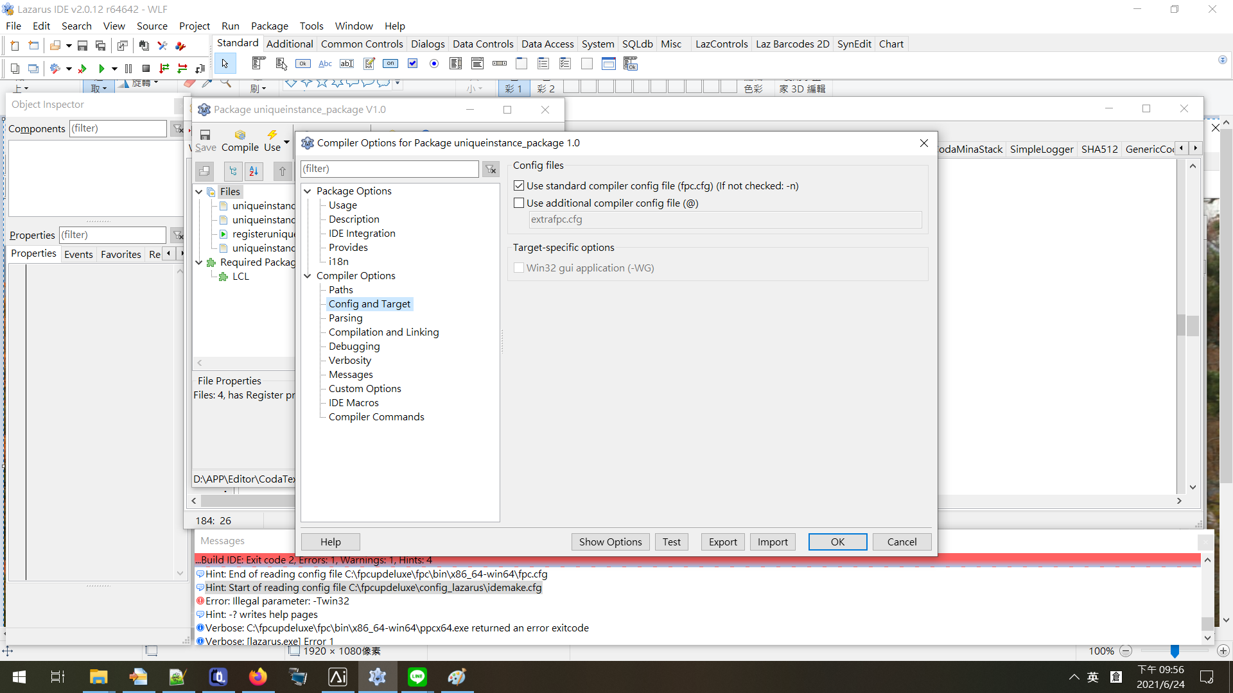1233x693 pixels.
Task: Select the TButton component on the Standard palette
Action: pos(303,64)
